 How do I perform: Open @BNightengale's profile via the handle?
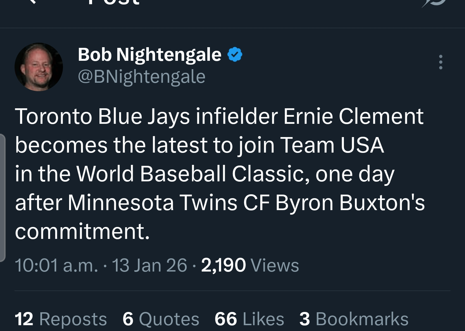pyautogui.click(x=141, y=77)
